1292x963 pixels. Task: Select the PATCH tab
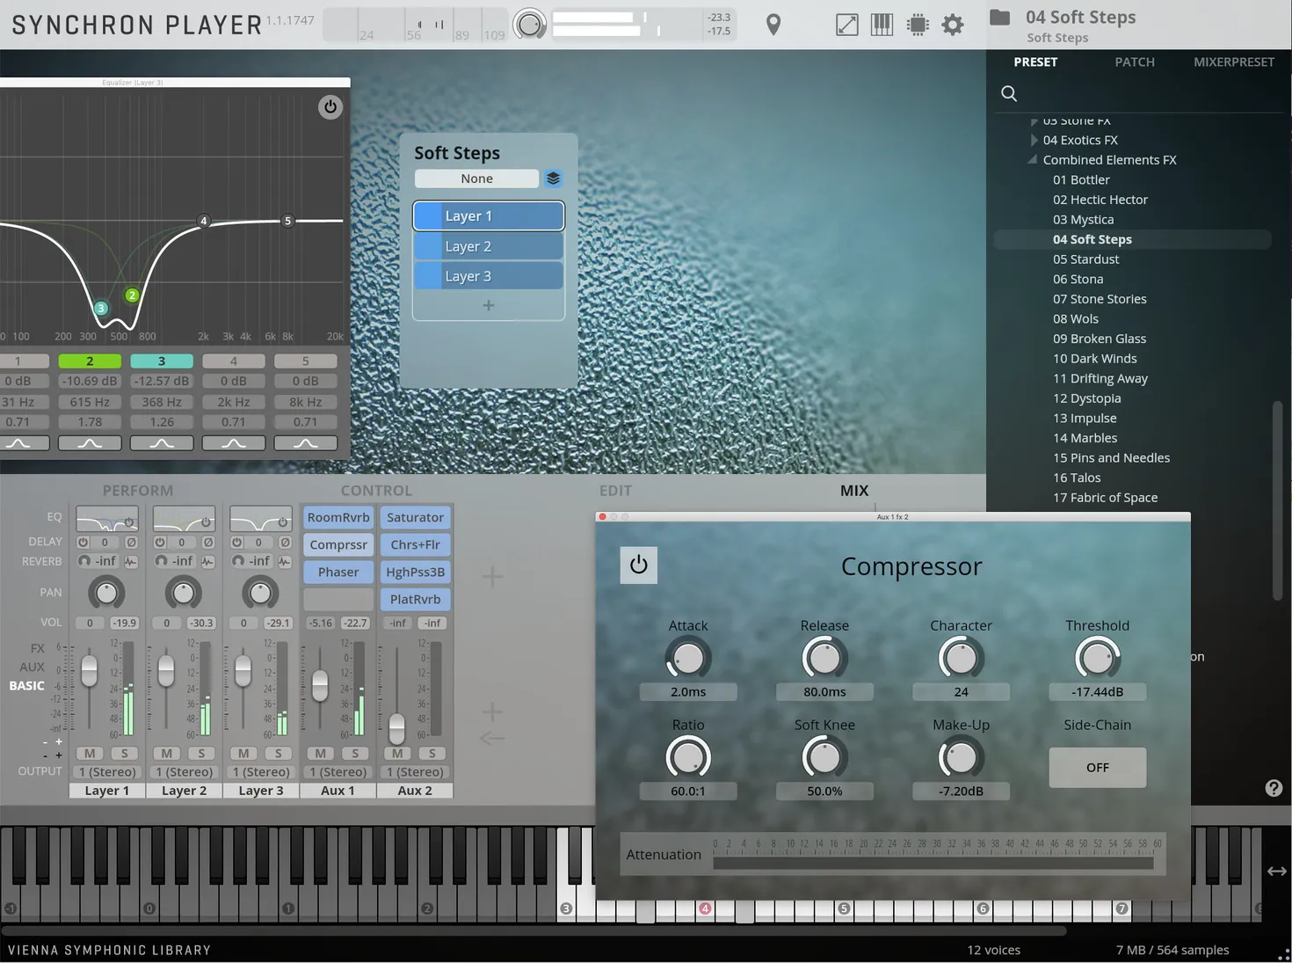coord(1134,62)
